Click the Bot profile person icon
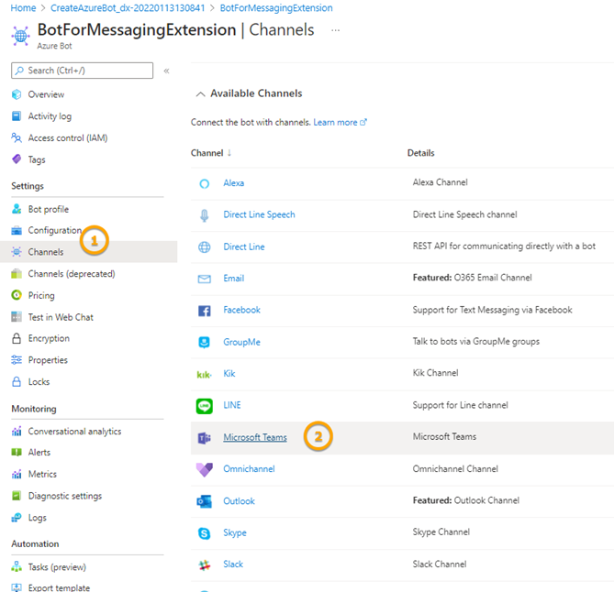The width and height of the screenshot is (614, 592). (17, 209)
